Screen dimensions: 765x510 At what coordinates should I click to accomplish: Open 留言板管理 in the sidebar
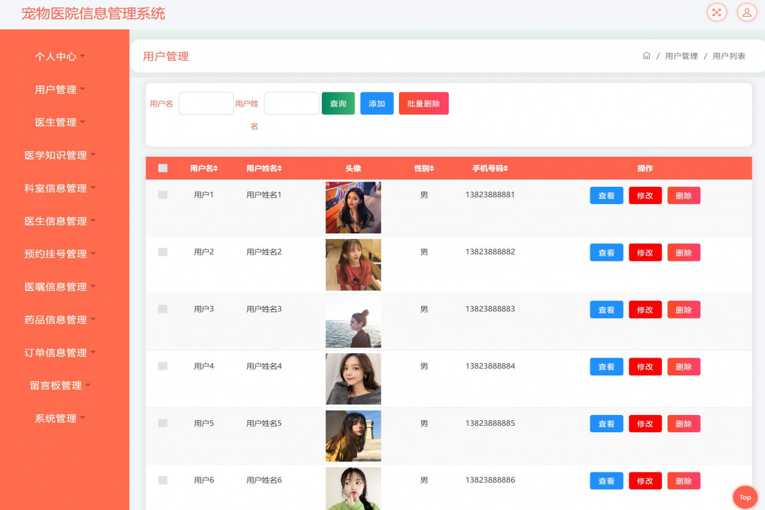[x=59, y=386]
